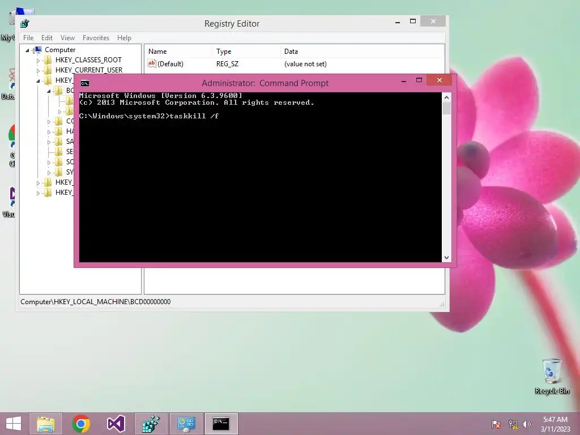Expand the collapsed CO subkey arrow

tap(49, 121)
